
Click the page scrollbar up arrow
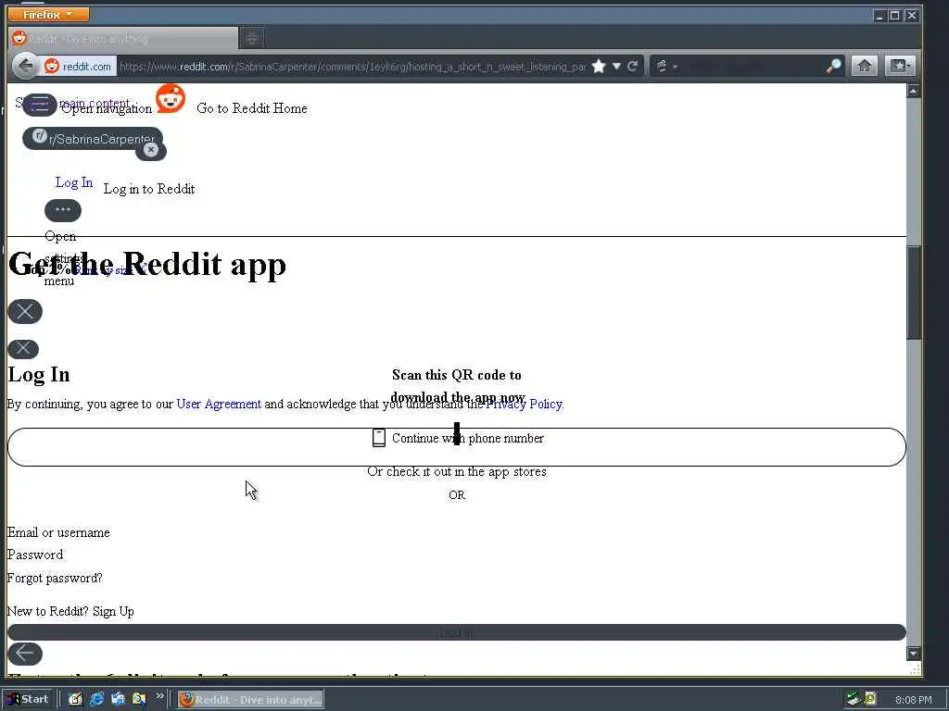(913, 91)
